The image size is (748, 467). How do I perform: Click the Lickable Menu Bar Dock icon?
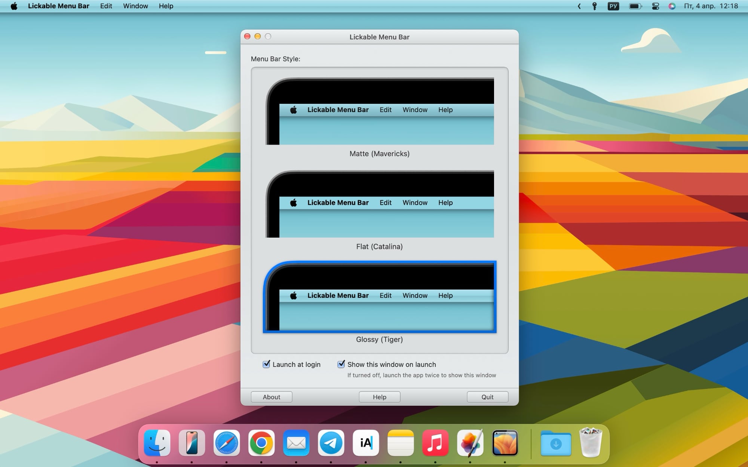[x=505, y=443]
